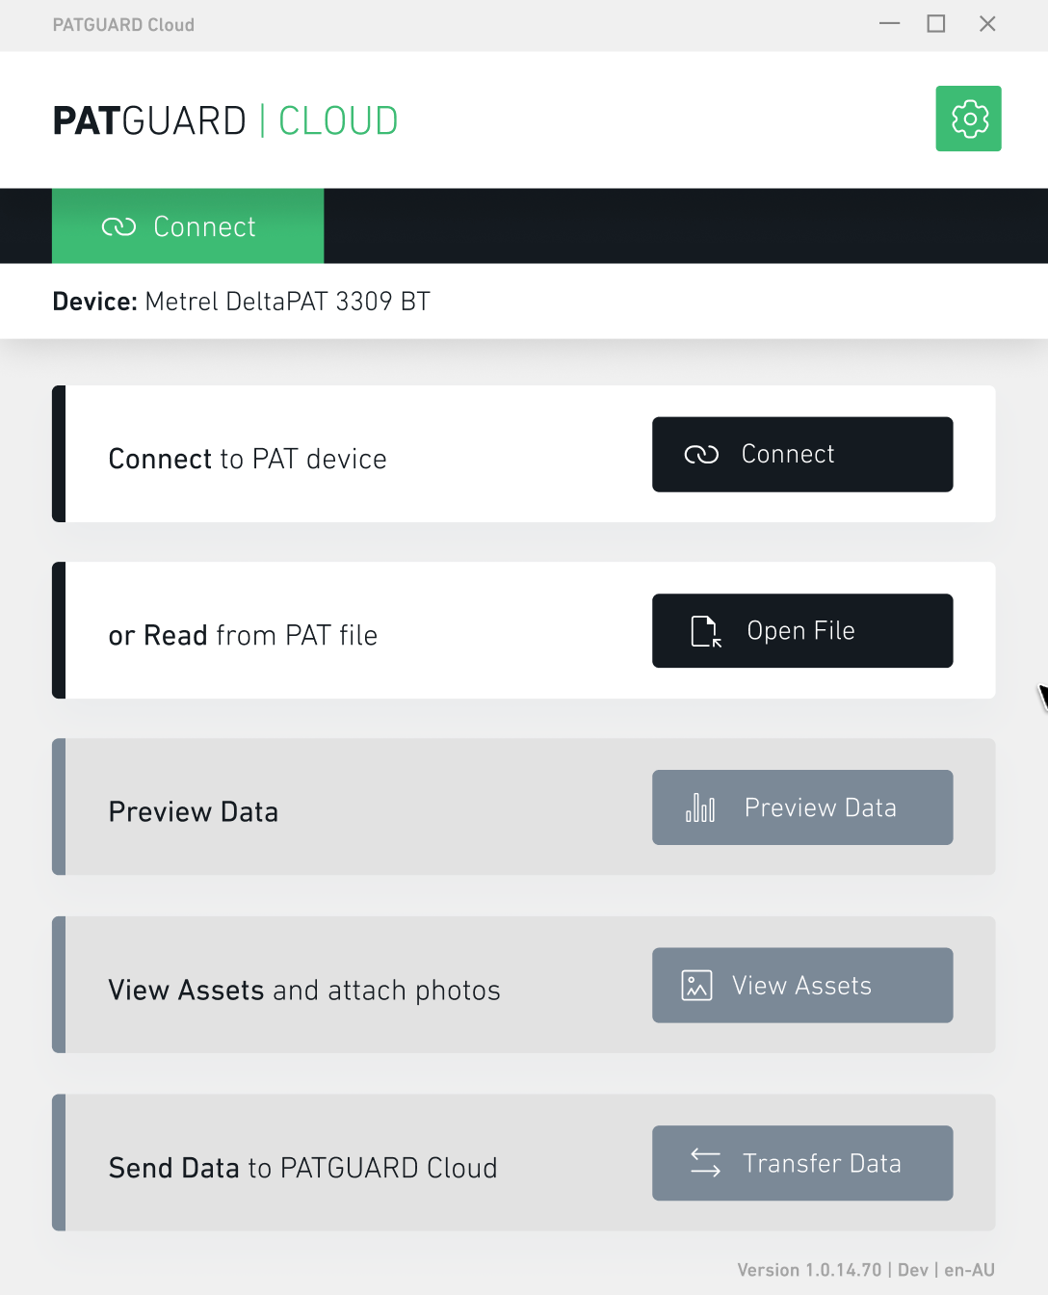Click the arrows icon on Transfer Data button
This screenshot has height=1295, width=1048.
[x=705, y=1163]
